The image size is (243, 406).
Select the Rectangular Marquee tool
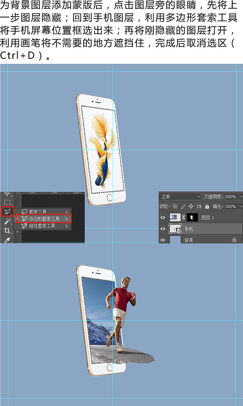(7, 202)
